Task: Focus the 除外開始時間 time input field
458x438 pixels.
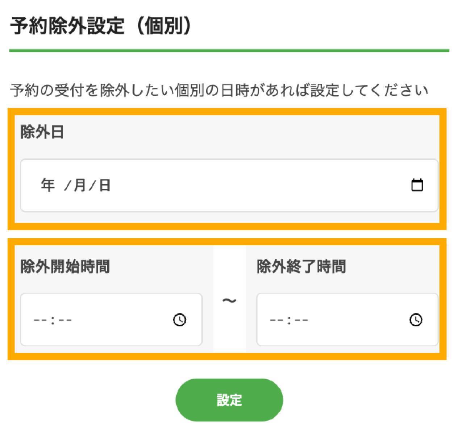Action: click(x=111, y=320)
